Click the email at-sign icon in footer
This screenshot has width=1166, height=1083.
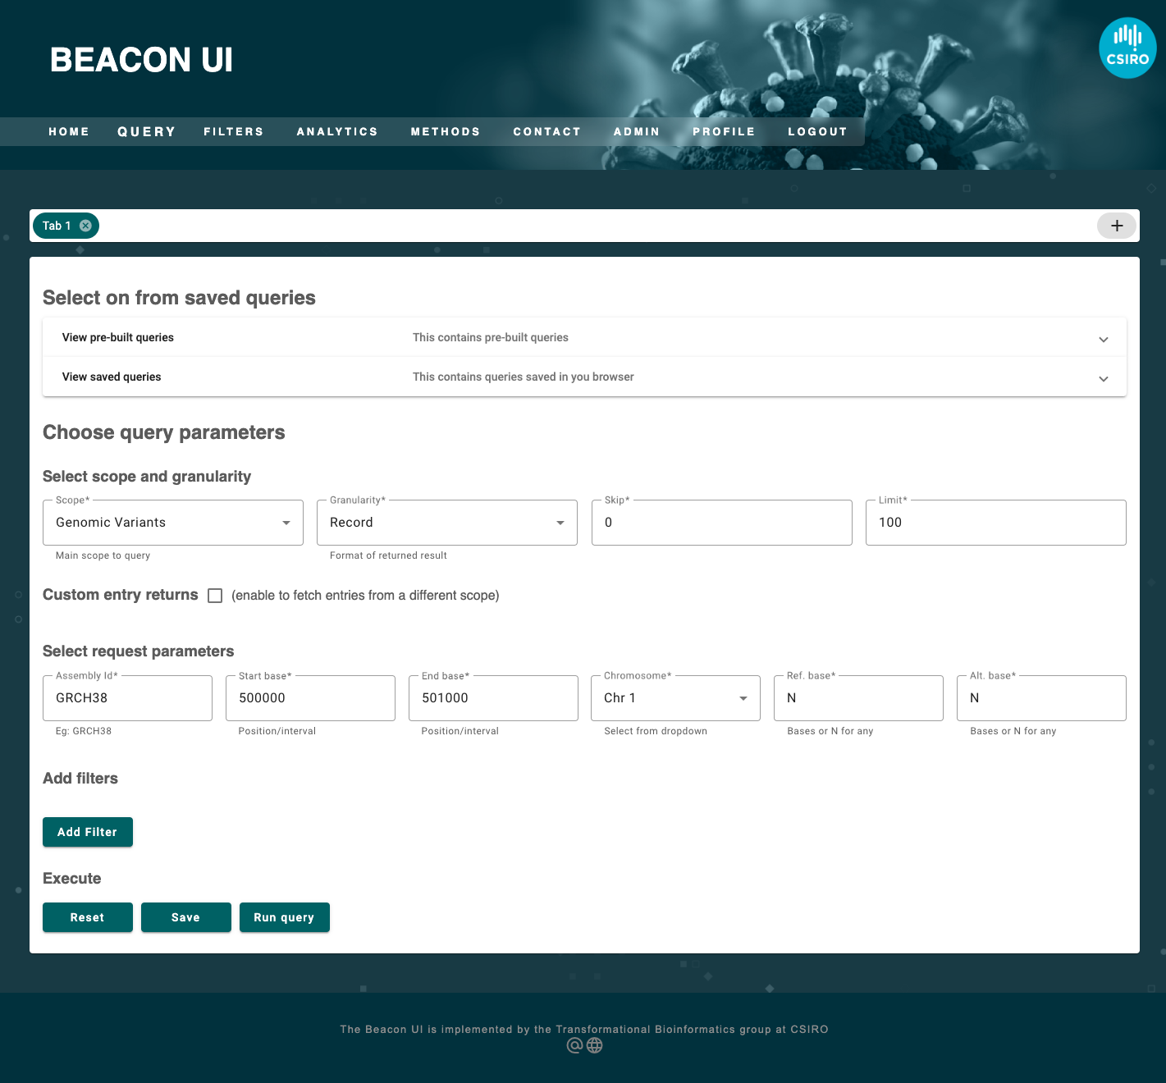click(x=574, y=1045)
